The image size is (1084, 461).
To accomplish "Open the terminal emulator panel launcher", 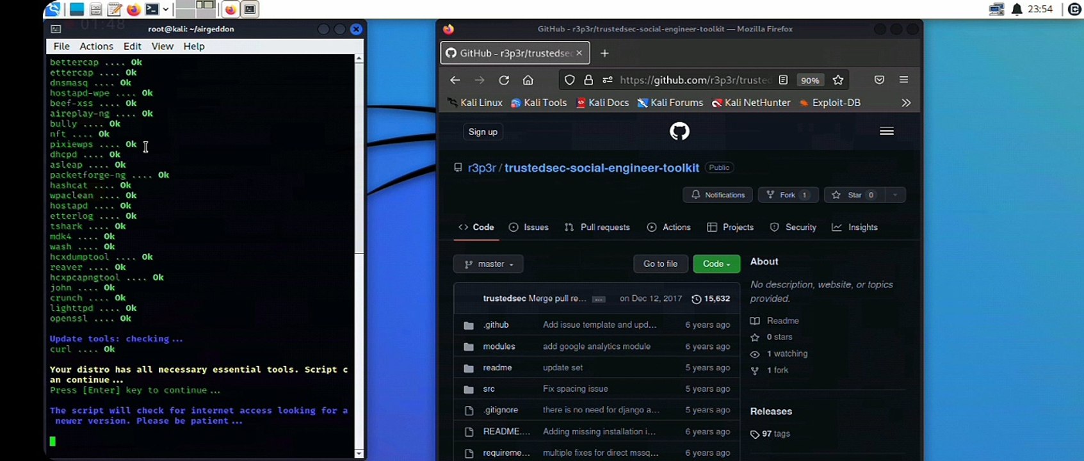I will coord(152,9).
